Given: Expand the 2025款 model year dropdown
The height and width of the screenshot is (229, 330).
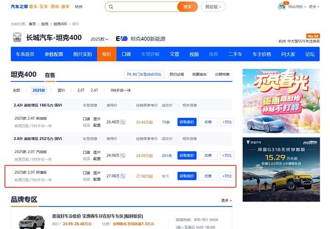Looking at the screenshot, I should pos(99,39).
